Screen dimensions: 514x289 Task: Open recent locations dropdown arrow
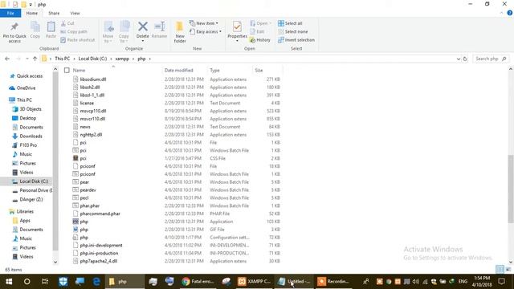[27, 59]
